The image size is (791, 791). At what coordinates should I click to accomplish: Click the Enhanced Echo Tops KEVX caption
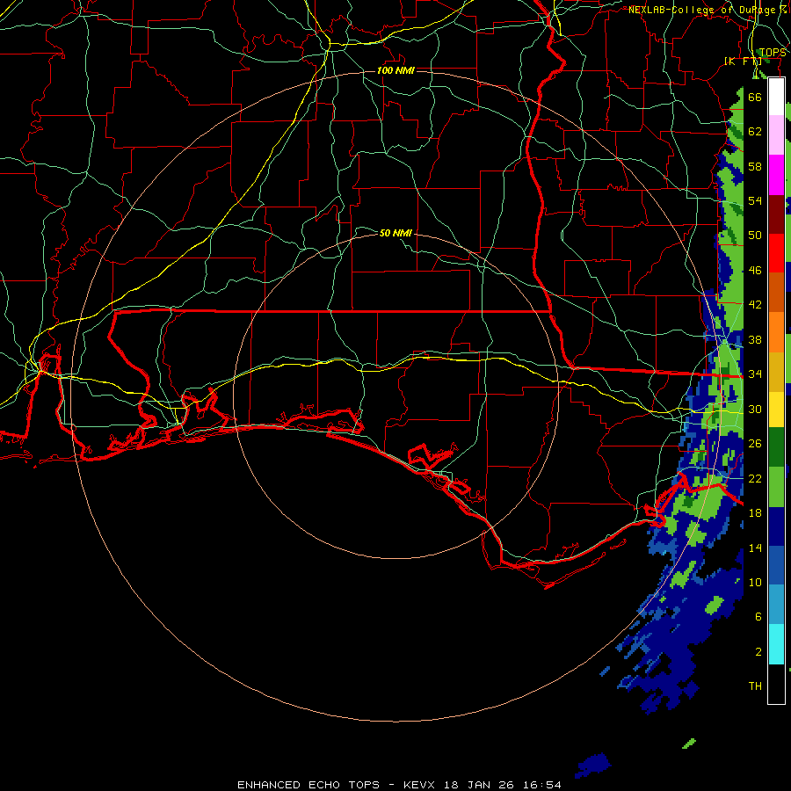[399, 785]
